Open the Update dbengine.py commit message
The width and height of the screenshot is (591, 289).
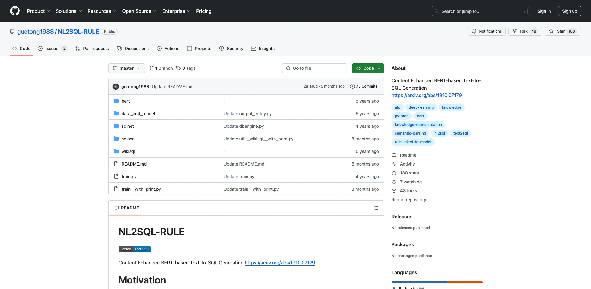(244, 126)
